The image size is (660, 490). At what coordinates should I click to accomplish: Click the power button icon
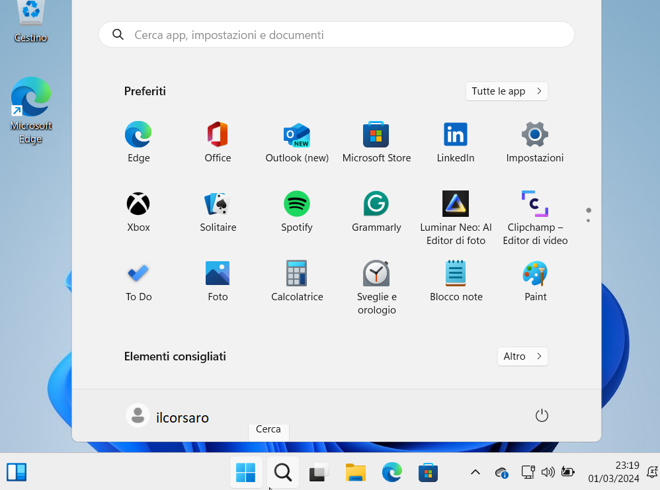(542, 415)
